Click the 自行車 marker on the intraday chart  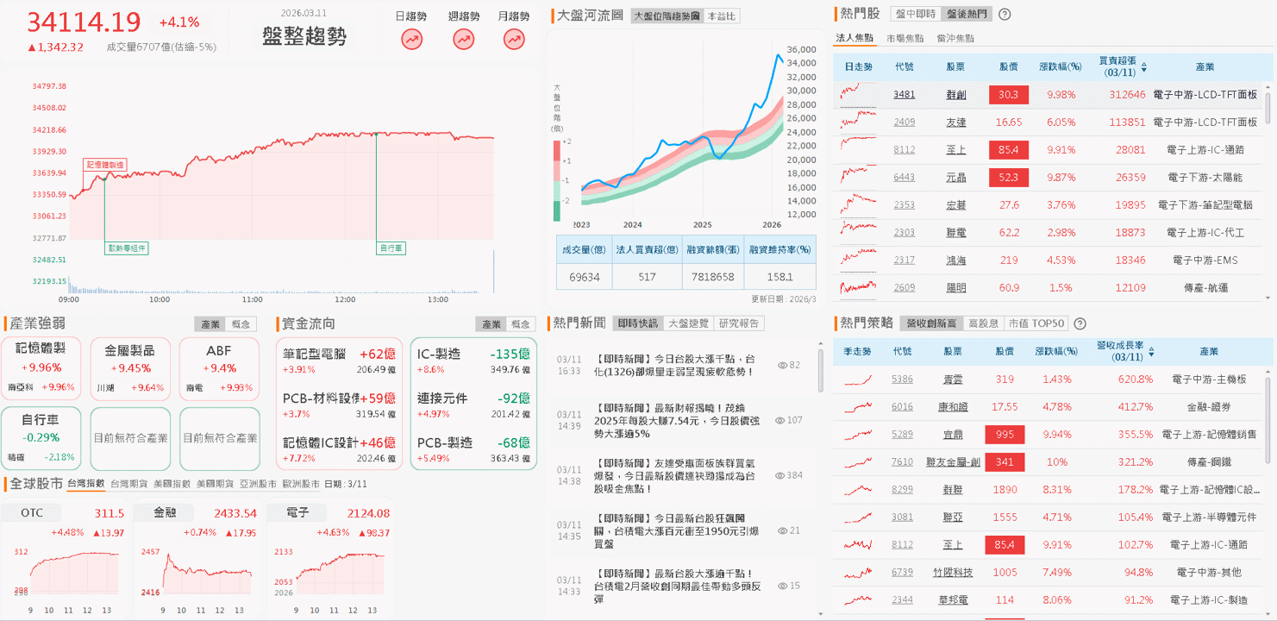[391, 248]
